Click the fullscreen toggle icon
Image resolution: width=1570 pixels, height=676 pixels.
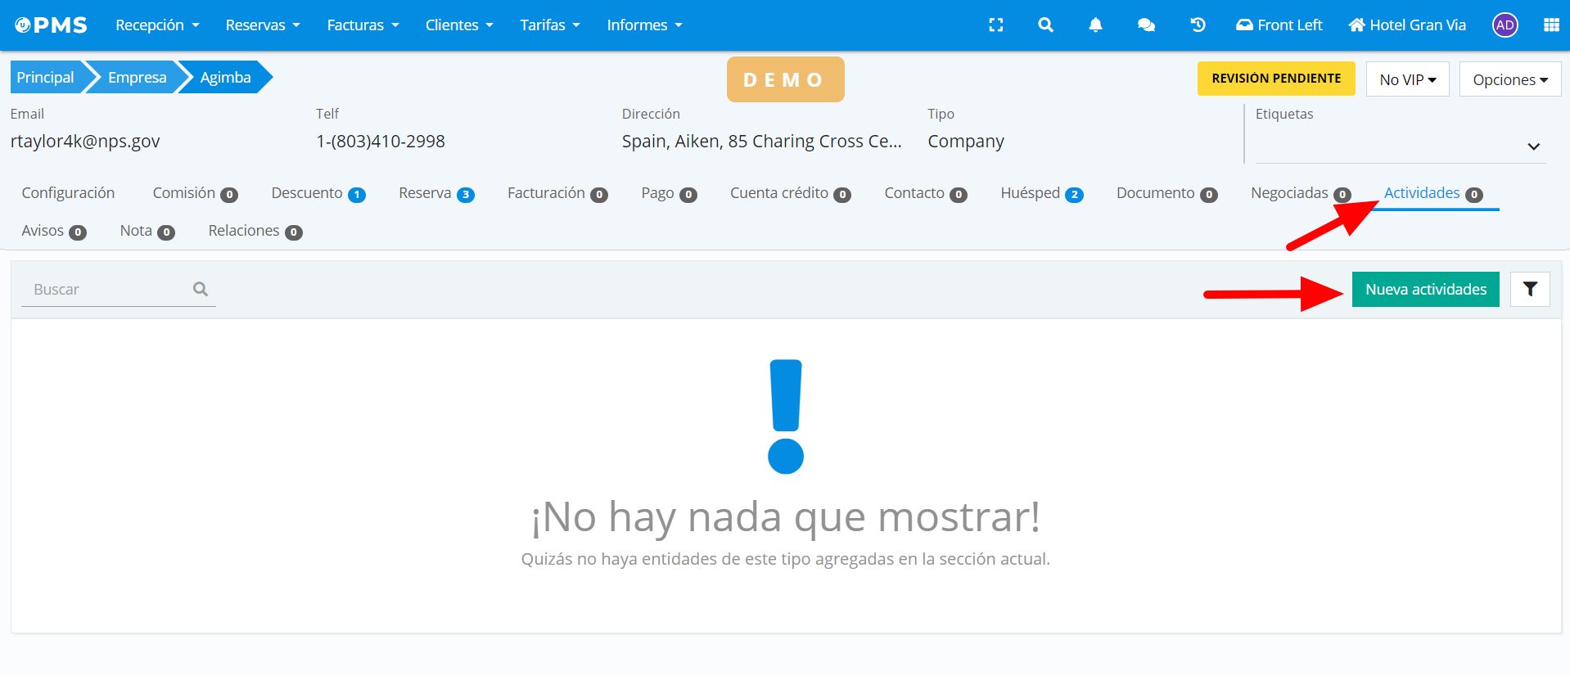[995, 25]
